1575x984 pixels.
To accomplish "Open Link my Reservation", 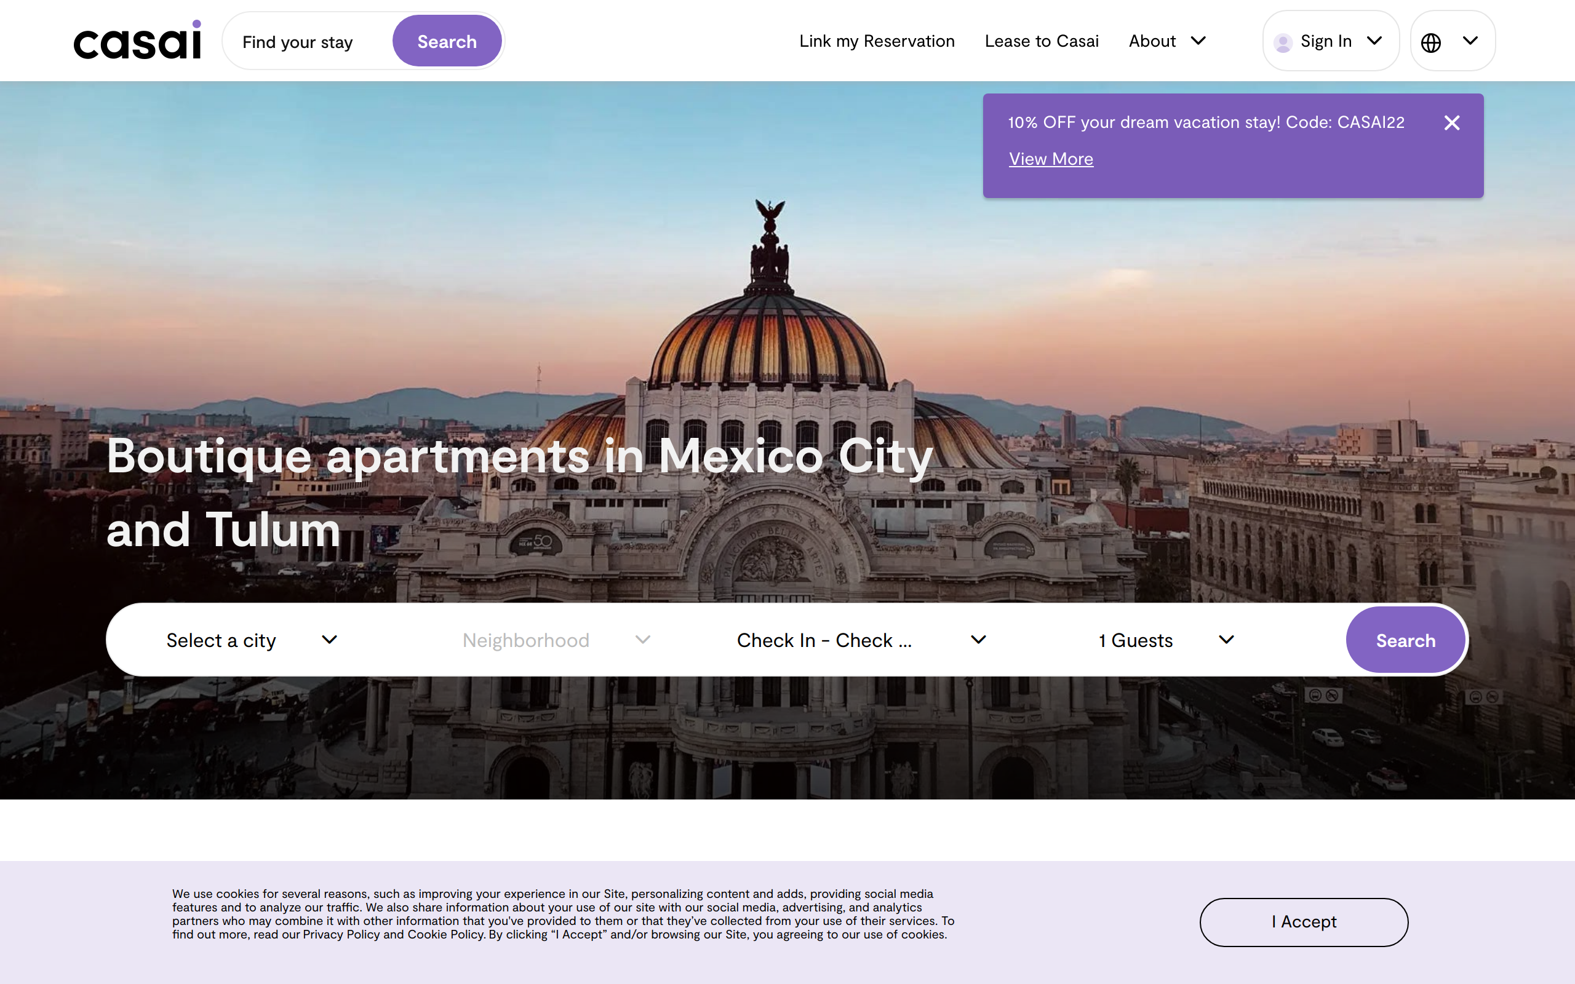I will tap(877, 41).
